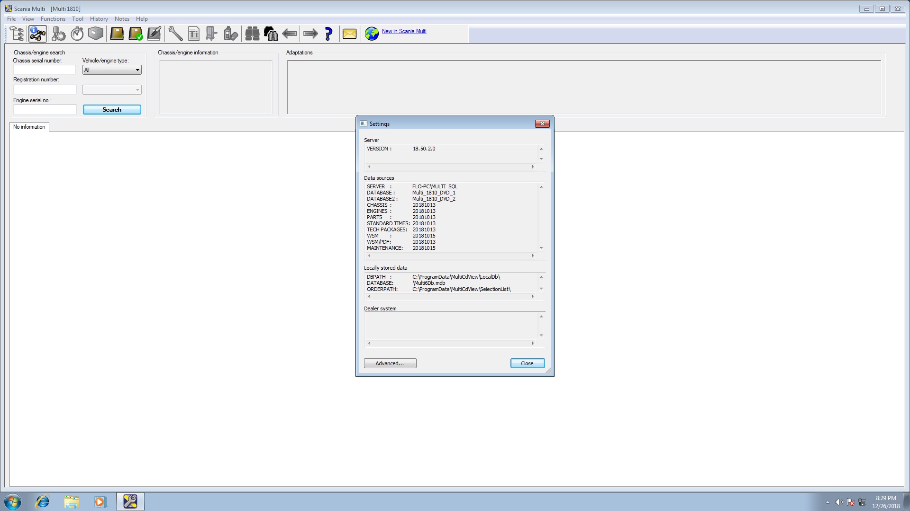Click the forward arrow toolbar icon

(310, 34)
